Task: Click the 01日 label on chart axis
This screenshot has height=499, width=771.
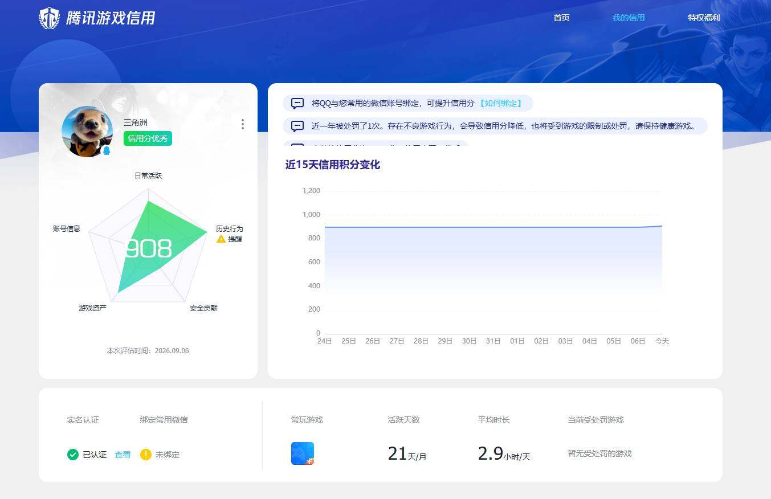Action: [x=517, y=341]
